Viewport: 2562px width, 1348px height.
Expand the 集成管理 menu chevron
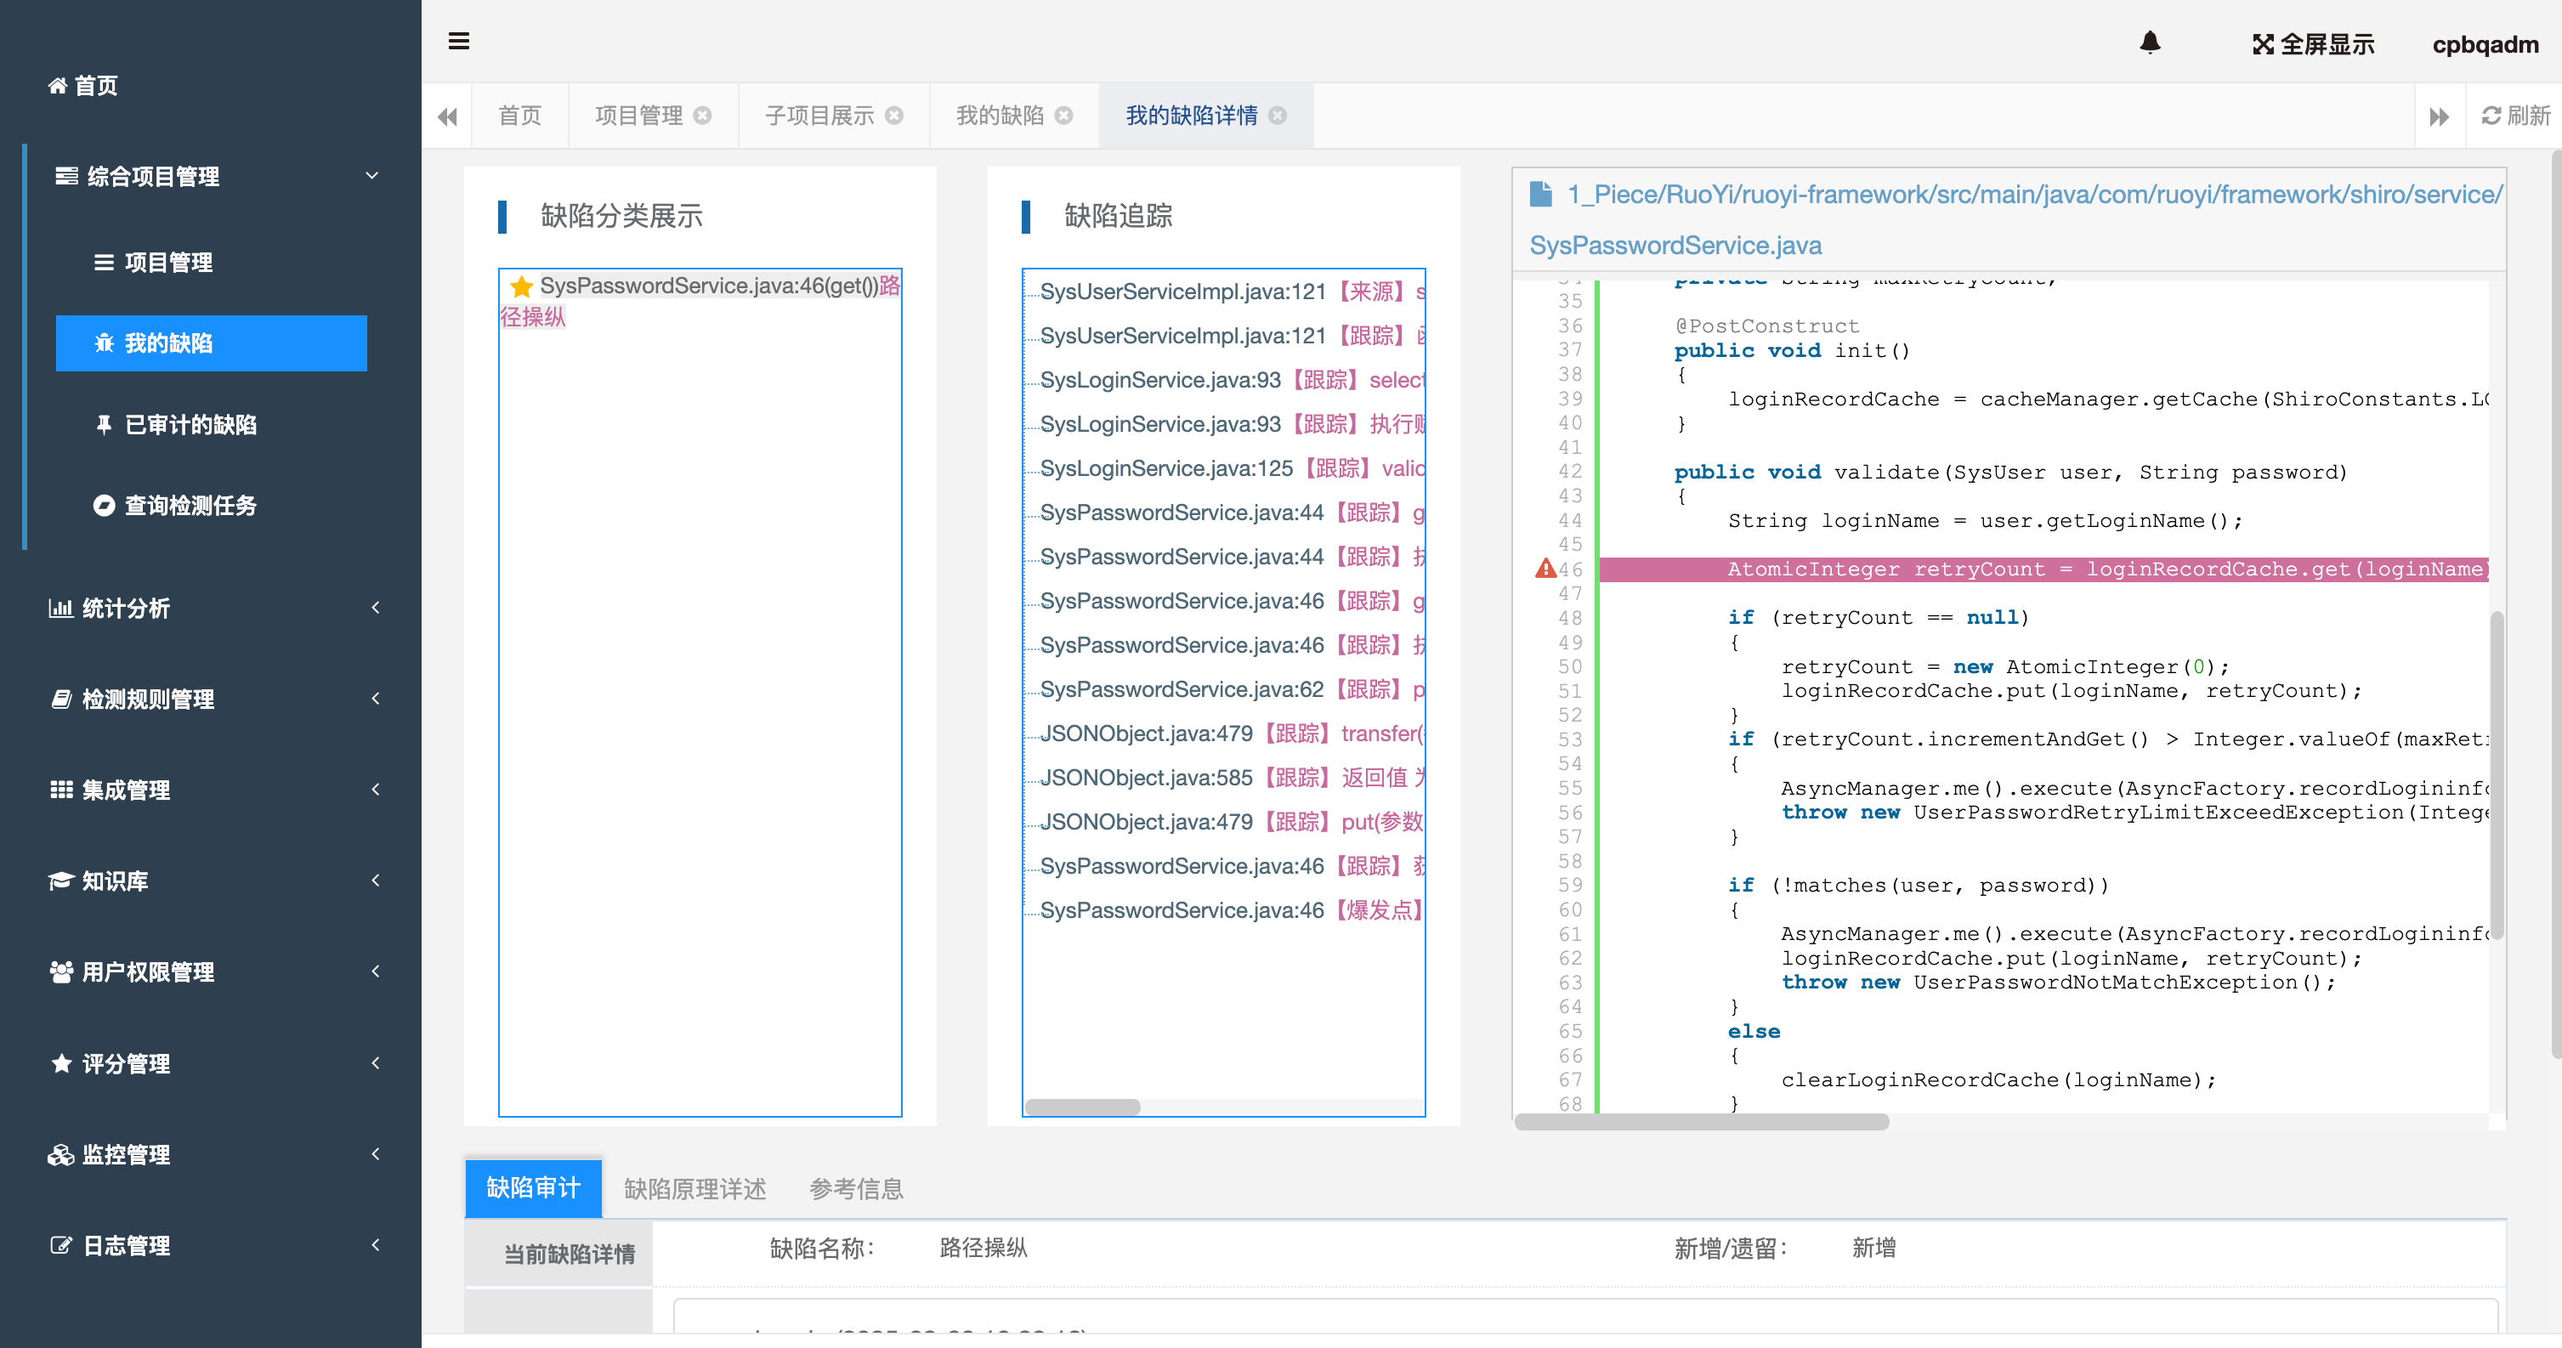pyautogui.click(x=375, y=790)
